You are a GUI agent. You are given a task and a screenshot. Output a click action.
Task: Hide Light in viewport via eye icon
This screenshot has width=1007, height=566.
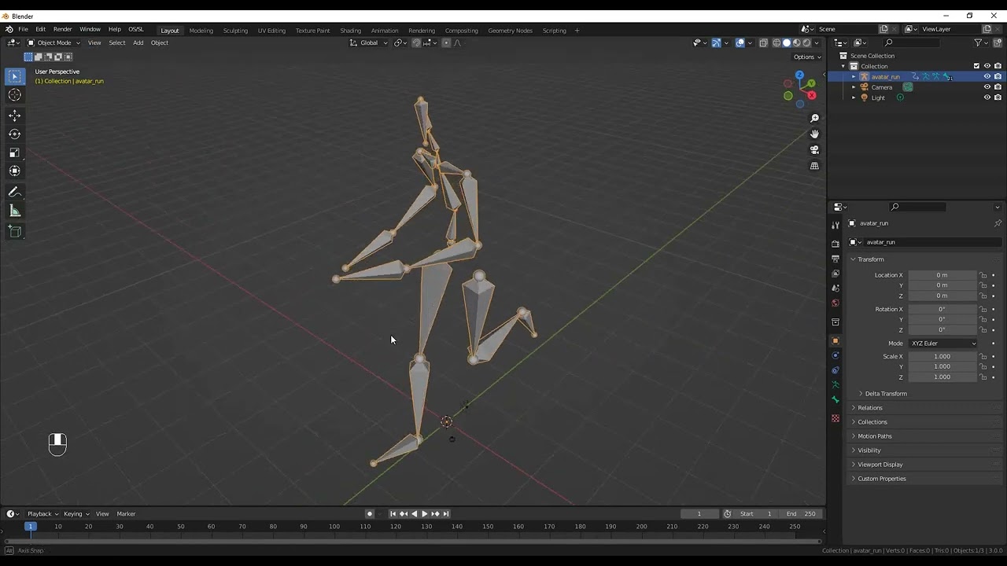pos(987,97)
